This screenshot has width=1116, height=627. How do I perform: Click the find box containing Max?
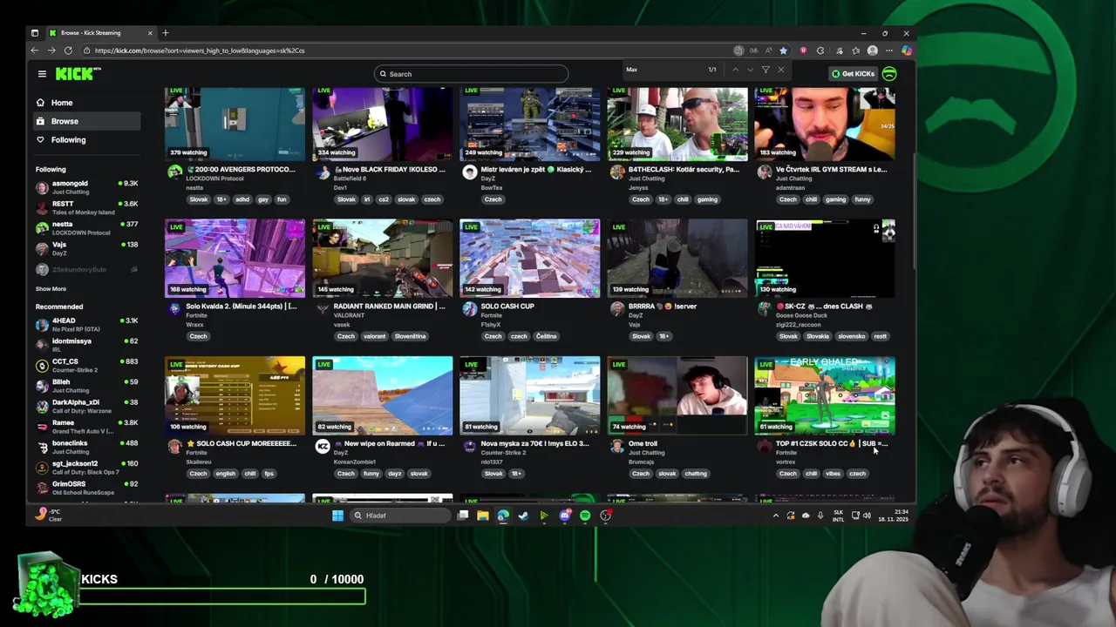point(667,70)
